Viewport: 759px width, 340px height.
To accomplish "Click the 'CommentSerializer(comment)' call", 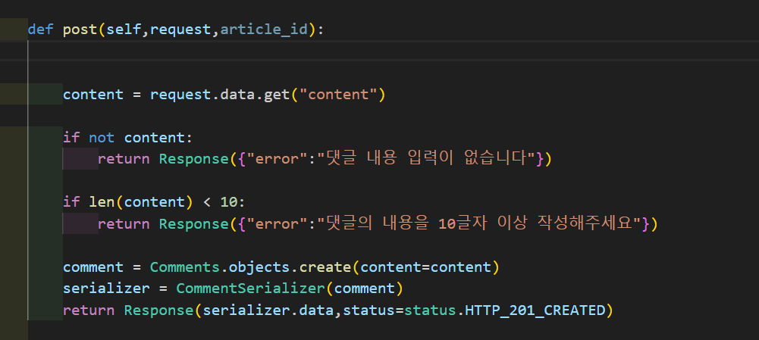I will (x=290, y=289).
